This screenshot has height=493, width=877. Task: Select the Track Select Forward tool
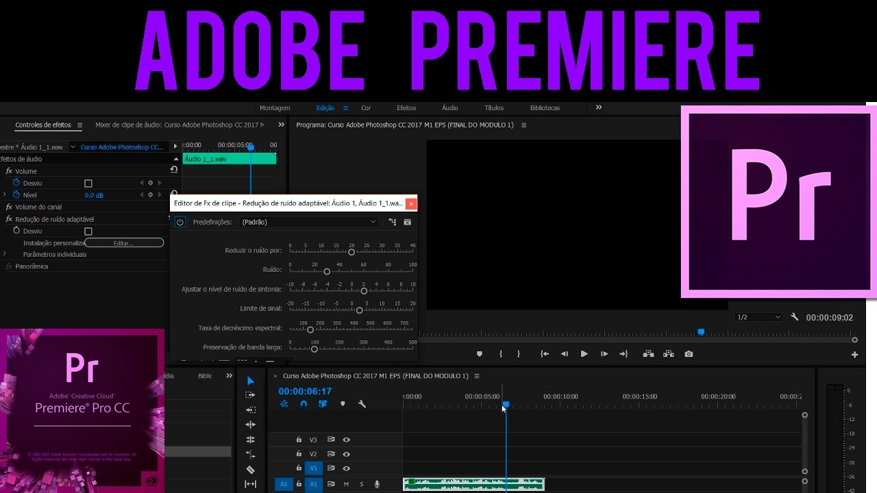[x=250, y=395]
